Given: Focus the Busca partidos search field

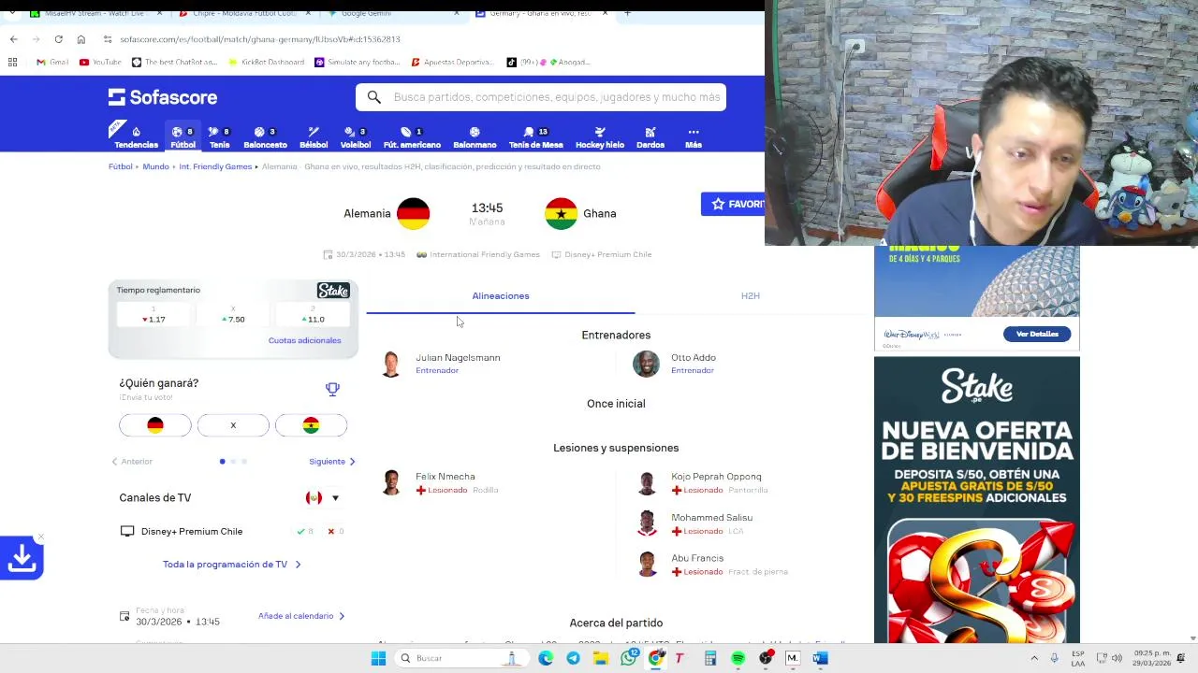Looking at the screenshot, I should pos(541,97).
